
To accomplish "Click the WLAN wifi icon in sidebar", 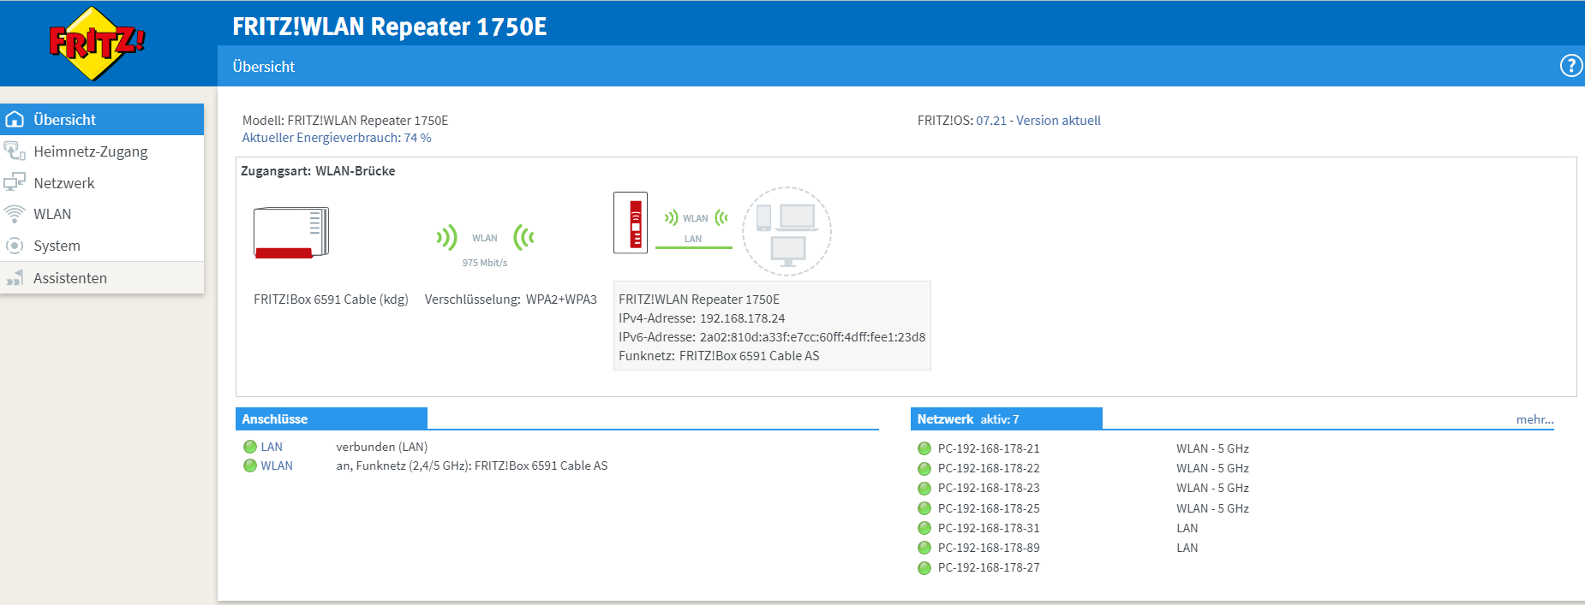I will [15, 214].
